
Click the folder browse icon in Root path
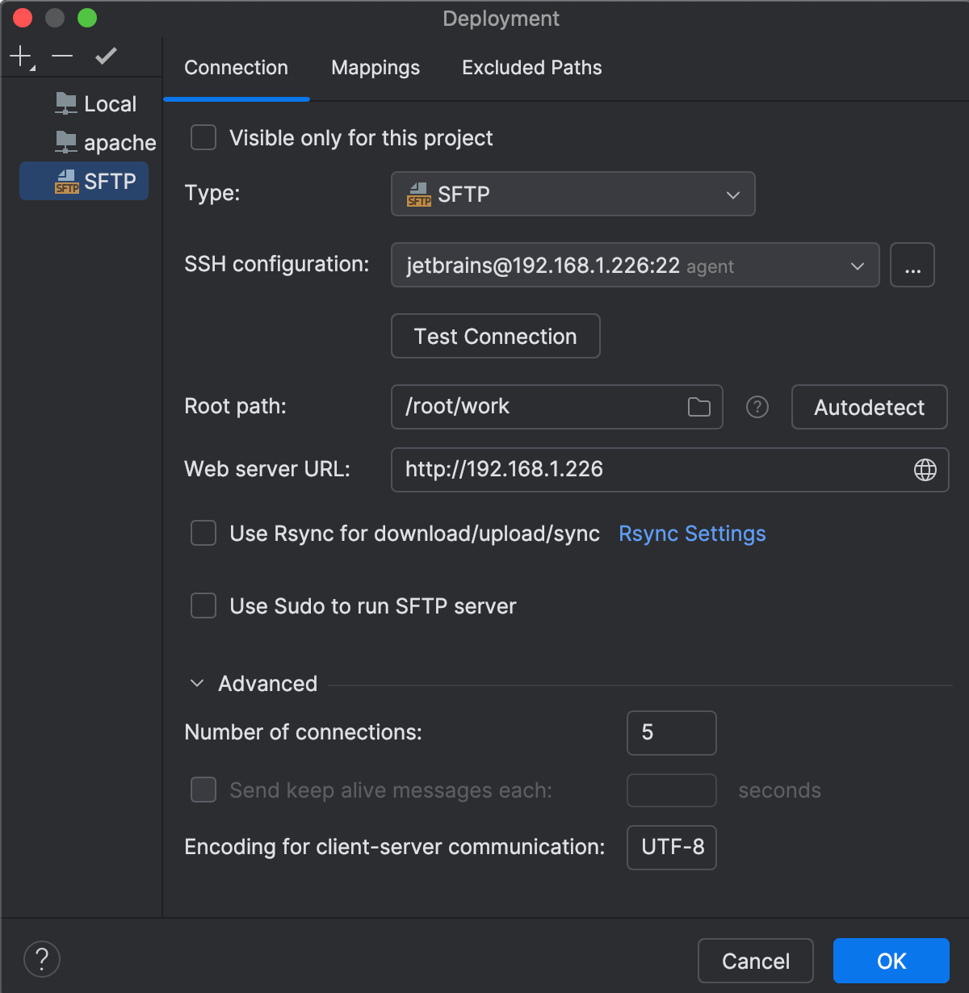698,407
